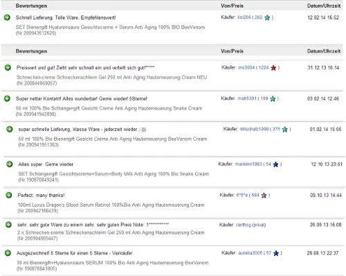The height and width of the screenshot is (276, 346).
Task: Open the buyer profile with feedback score 57
Action: [x=250, y=253]
